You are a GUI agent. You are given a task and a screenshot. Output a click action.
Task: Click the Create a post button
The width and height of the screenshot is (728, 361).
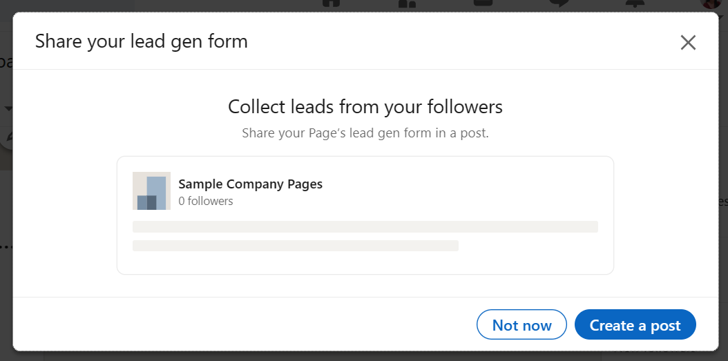tap(635, 325)
